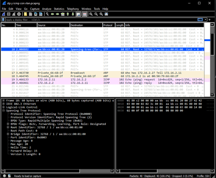Open the capture options gear icon
This screenshot has width=216, height=178.
pyautogui.click(x=19, y=14)
